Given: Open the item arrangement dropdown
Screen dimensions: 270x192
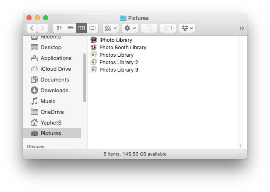Looking at the screenshot, I should (x=111, y=28).
